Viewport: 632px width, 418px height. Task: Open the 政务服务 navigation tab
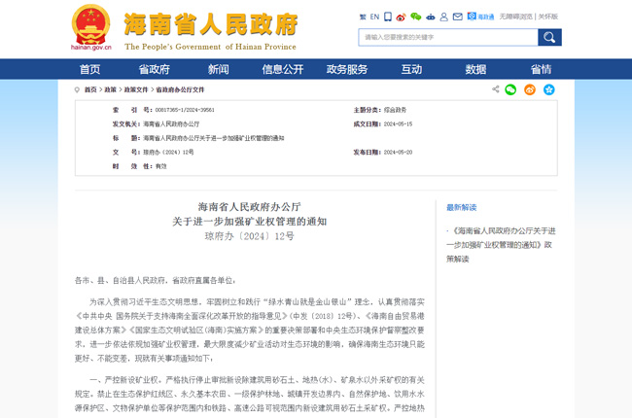click(x=347, y=69)
